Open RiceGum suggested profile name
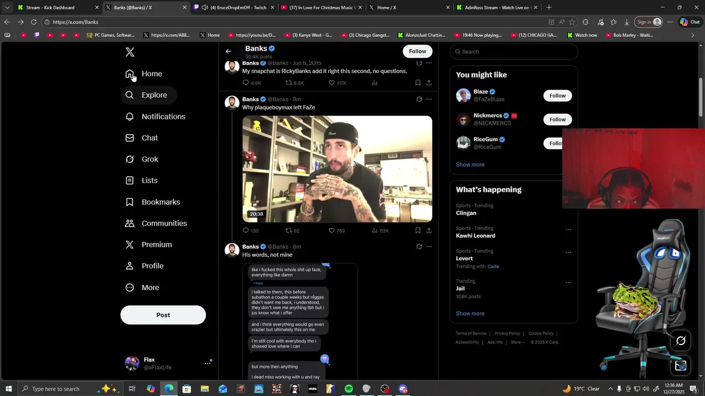 486,139
